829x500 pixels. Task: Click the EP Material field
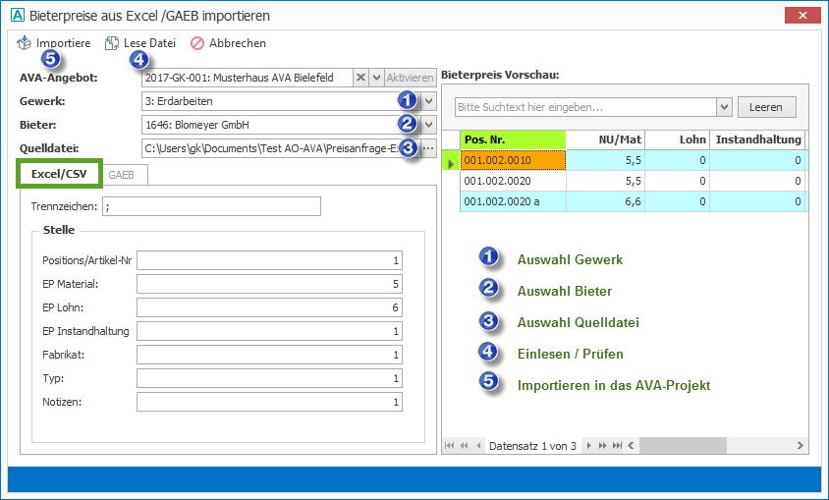[x=270, y=284]
